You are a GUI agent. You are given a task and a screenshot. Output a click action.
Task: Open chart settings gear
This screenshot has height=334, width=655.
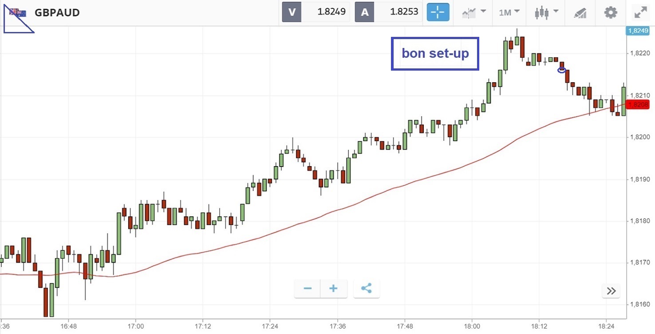[611, 12]
